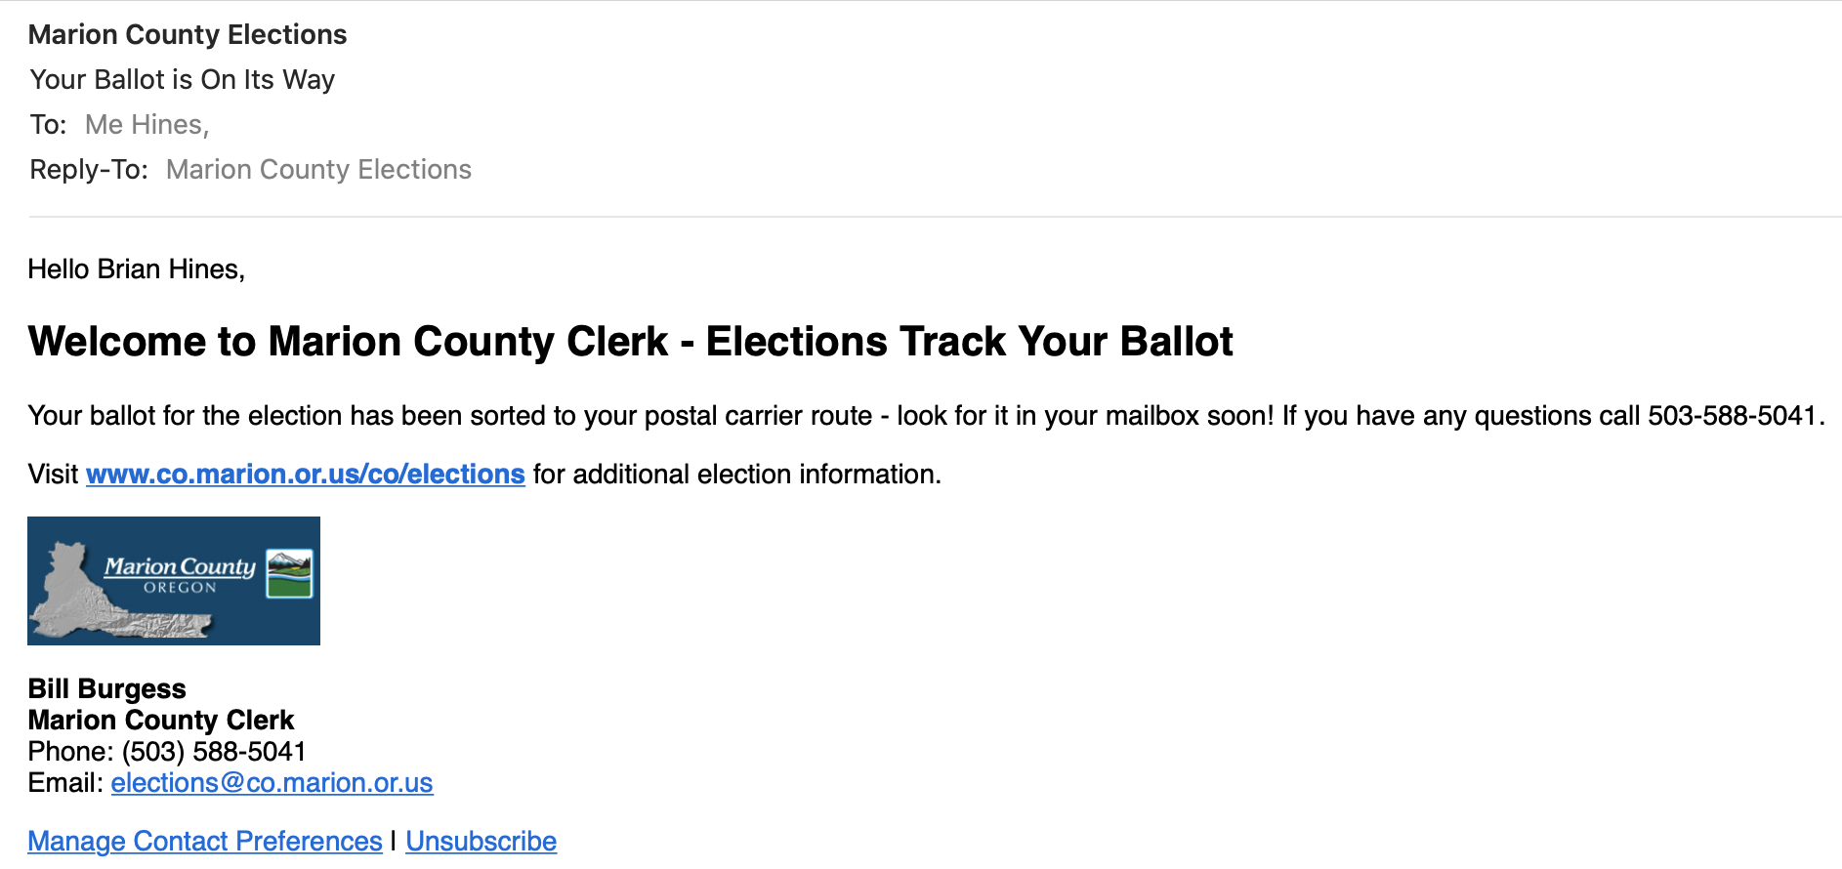Click the subject line "Your Ballot is On Its Way"
1842x869 pixels.
coord(183,80)
